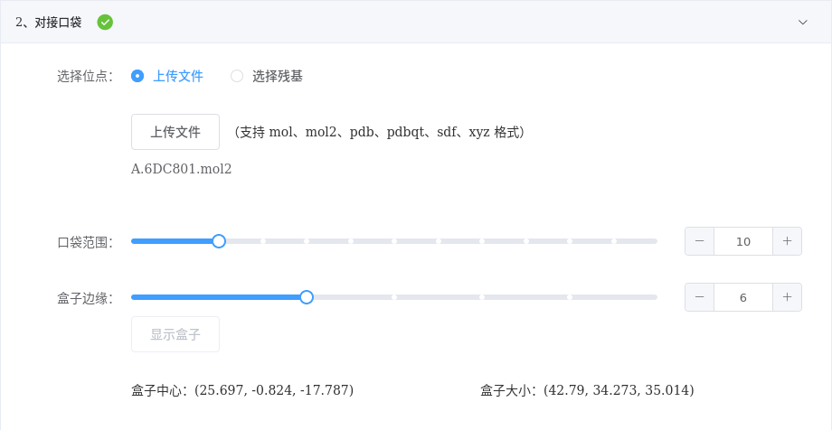The image size is (832, 430).
Task: Click the 上传文件 upload button
Action: (x=175, y=132)
